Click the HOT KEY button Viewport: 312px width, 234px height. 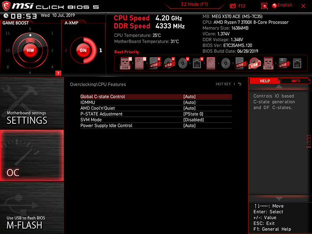coord(223,84)
